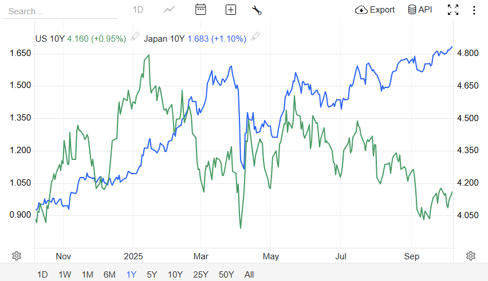The image size is (488, 281).
Task: Open the calendar date range picker
Action: click(x=200, y=10)
